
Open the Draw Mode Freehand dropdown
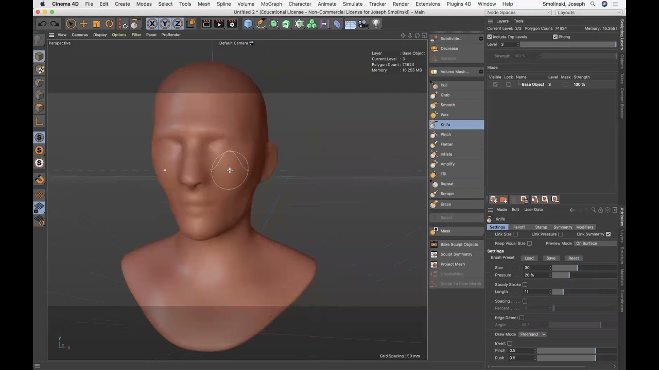pos(532,334)
